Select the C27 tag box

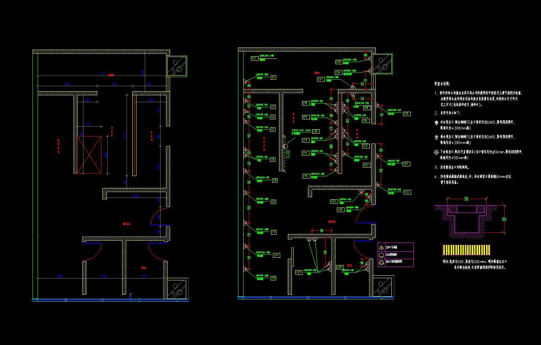pyautogui.click(x=255, y=58)
